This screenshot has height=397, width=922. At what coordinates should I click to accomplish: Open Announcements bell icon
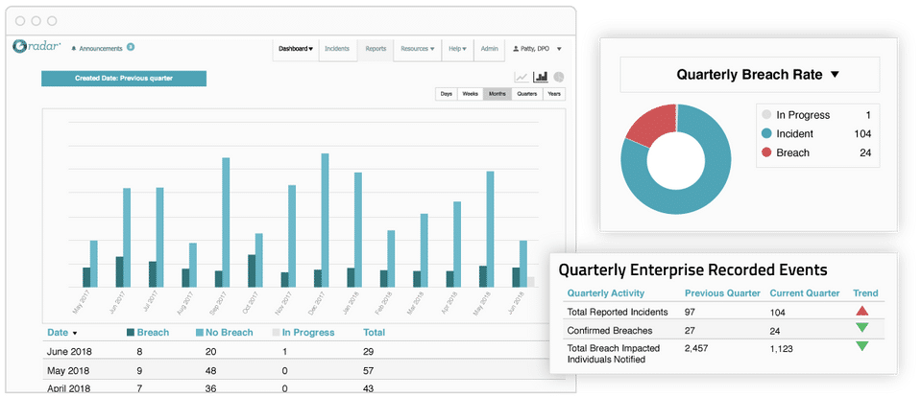click(x=74, y=49)
